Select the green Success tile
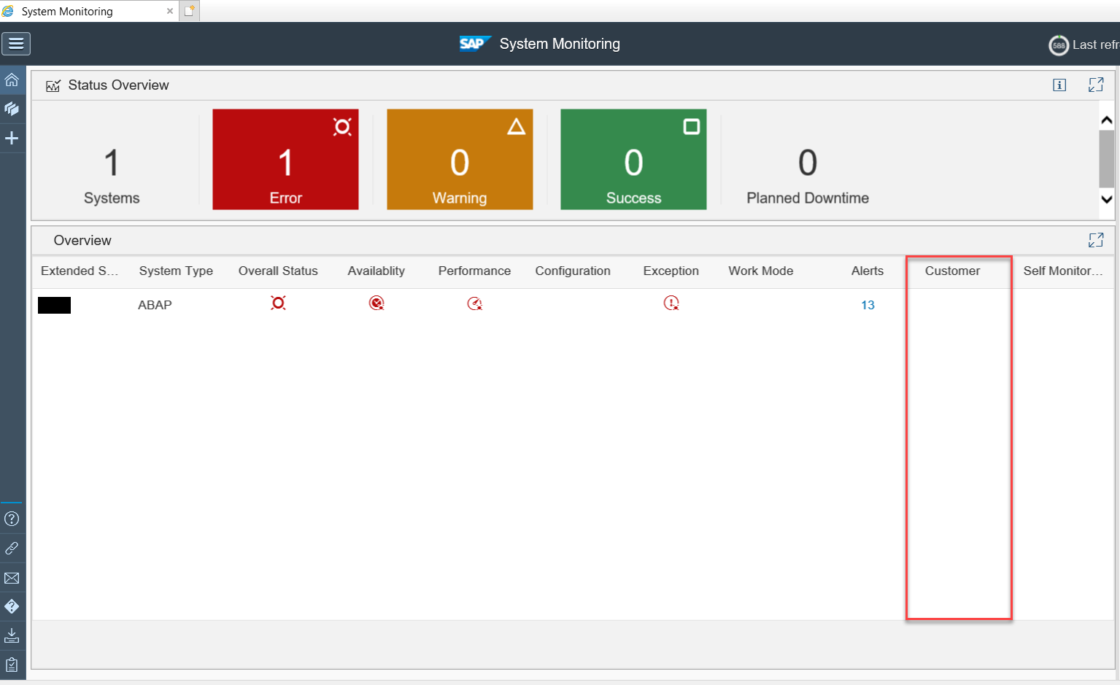 [633, 159]
